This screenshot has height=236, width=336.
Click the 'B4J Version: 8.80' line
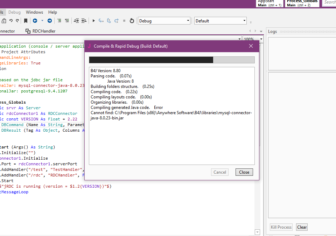pos(105,70)
